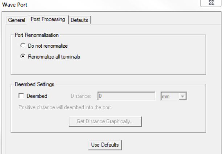Click the Do not renormalize label text
Image resolution: width=222 pixels, height=154 pixels.
pyautogui.click(x=48, y=46)
